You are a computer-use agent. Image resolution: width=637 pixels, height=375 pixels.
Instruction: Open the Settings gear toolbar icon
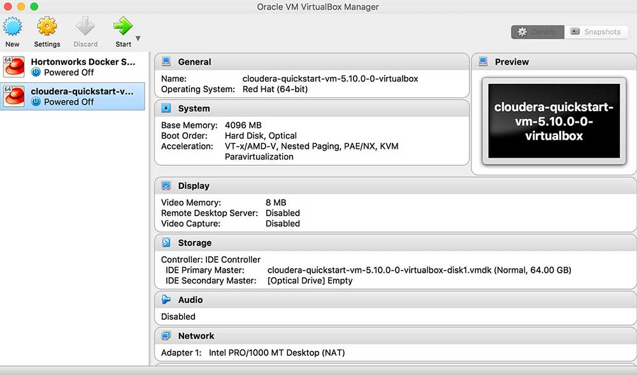[x=47, y=27]
